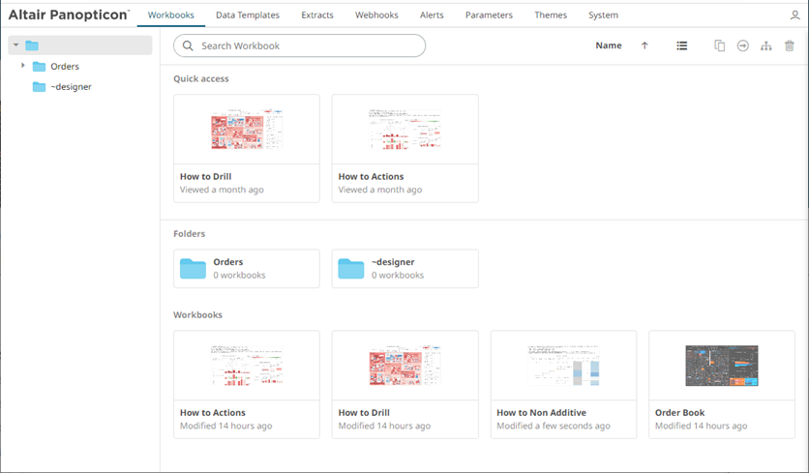Click the hierarchy tree toolbar icon
This screenshot has width=809, height=473.
(x=766, y=45)
